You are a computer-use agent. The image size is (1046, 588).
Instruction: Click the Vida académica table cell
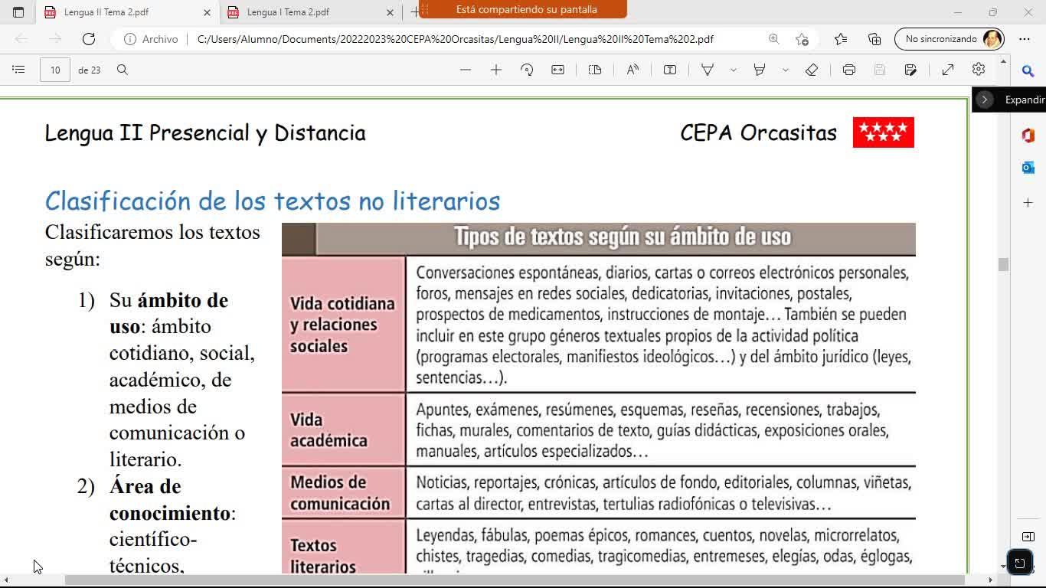344,430
